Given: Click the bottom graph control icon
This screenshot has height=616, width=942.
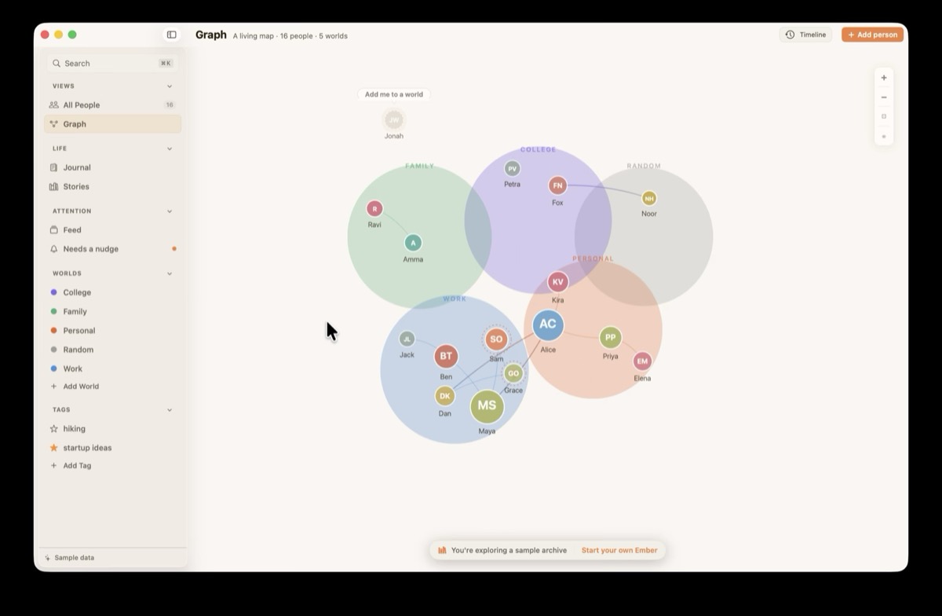Looking at the screenshot, I should [x=884, y=136].
